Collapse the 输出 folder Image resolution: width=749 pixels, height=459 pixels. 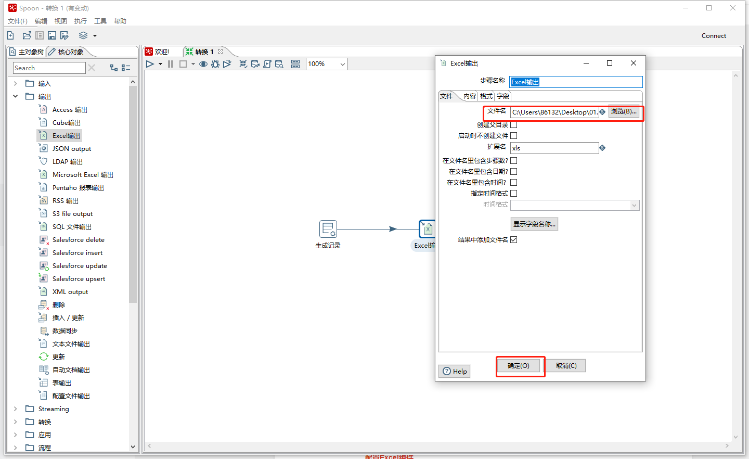point(15,96)
